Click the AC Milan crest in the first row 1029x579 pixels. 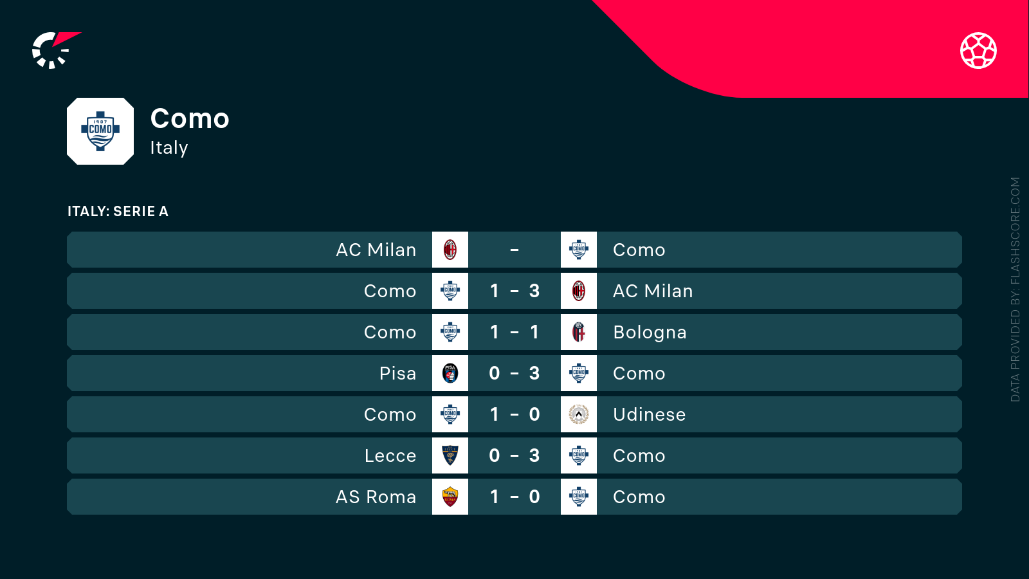coord(450,250)
